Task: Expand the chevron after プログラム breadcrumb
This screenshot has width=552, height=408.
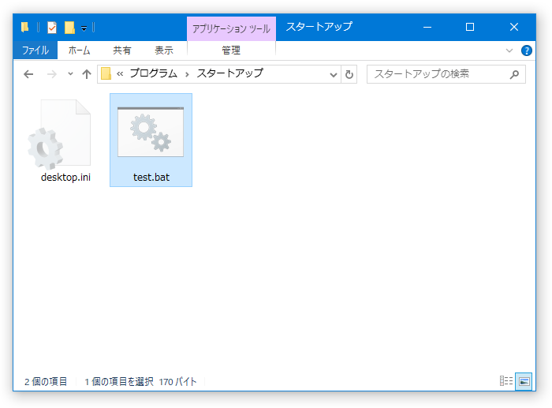Action: [x=188, y=74]
